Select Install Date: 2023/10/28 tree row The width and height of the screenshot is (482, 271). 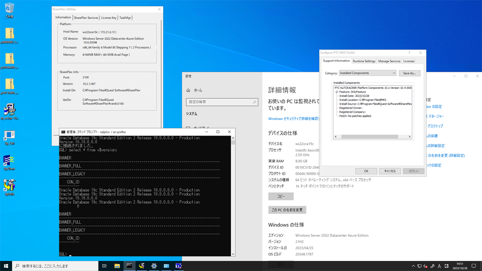pos(354,96)
